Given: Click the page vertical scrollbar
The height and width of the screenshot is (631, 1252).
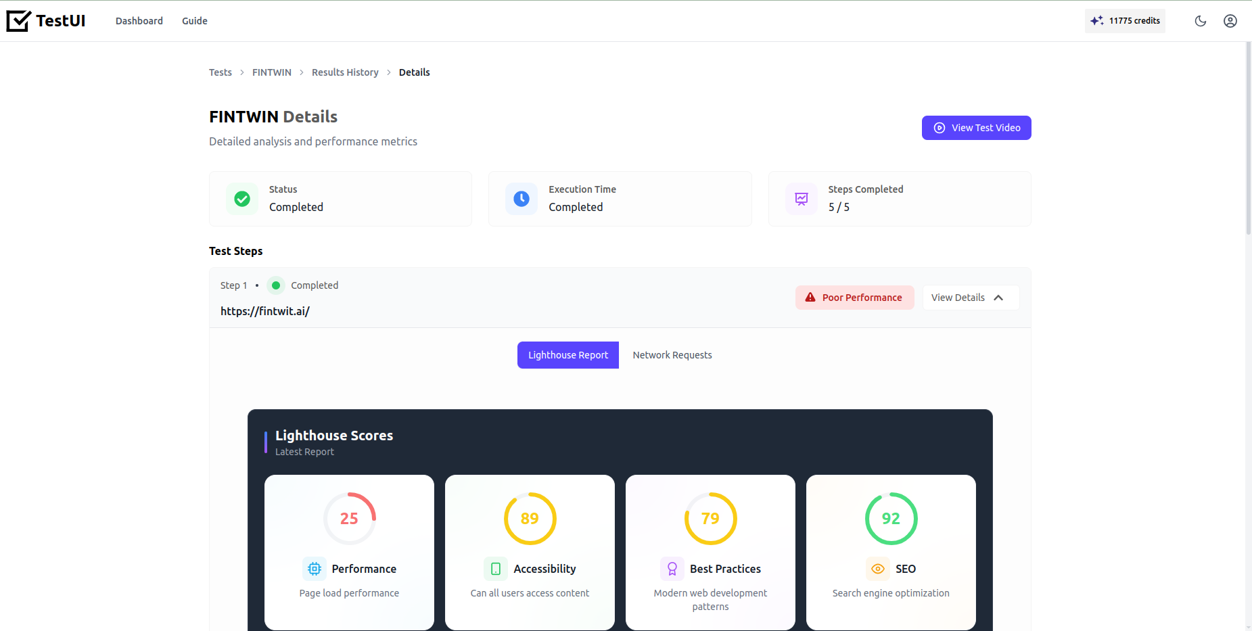Looking at the screenshot, I should click(x=1249, y=139).
